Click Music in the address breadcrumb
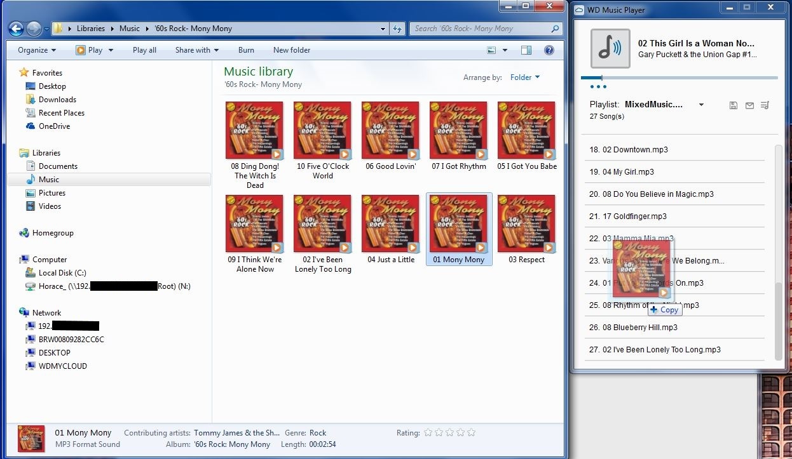This screenshot has width=792, height=459. [130, 29]
